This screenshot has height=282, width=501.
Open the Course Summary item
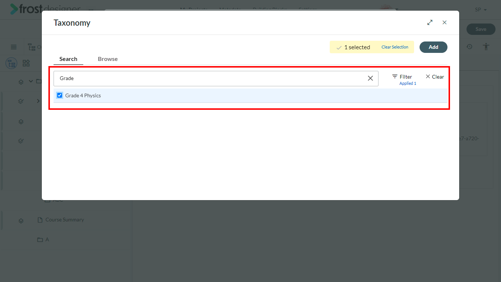coord(65,220)
